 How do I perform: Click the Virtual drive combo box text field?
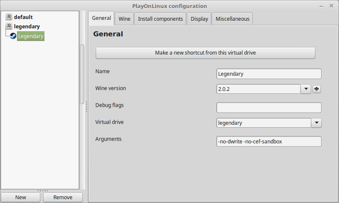click(x=264, y=123)
